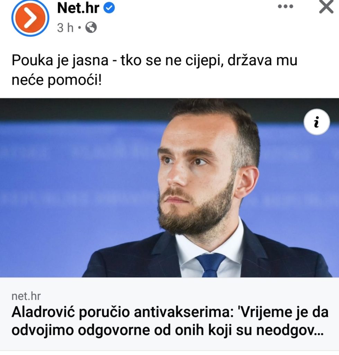The image size is (339, 355).
Task: Click the blue tie in the article image
Action: [211, 265]
